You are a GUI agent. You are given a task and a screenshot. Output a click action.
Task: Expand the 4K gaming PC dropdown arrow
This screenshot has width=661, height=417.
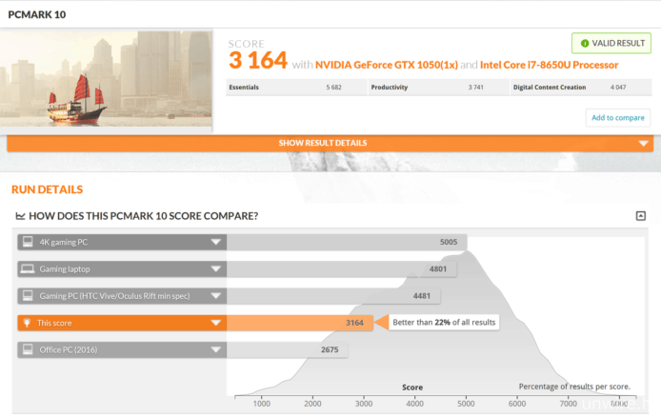[215, 242]
